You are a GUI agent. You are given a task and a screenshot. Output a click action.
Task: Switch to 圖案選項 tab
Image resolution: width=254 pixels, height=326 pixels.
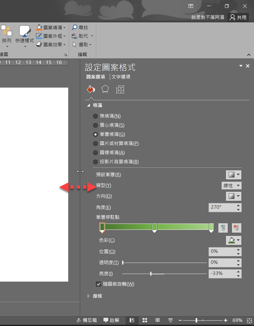point(96,77)
